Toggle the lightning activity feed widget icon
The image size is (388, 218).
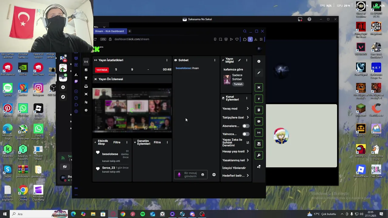(x=259, y=99)
